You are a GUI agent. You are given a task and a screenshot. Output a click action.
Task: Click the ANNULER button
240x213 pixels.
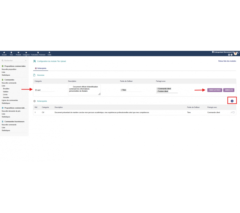coord(229,90)
